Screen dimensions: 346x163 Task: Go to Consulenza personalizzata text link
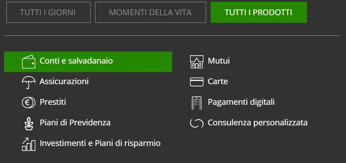(x=258, y=123)
